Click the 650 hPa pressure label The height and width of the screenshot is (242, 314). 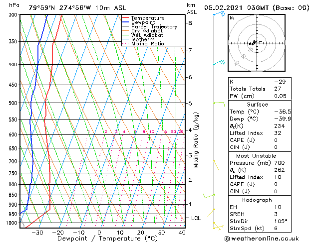[14, 148]
